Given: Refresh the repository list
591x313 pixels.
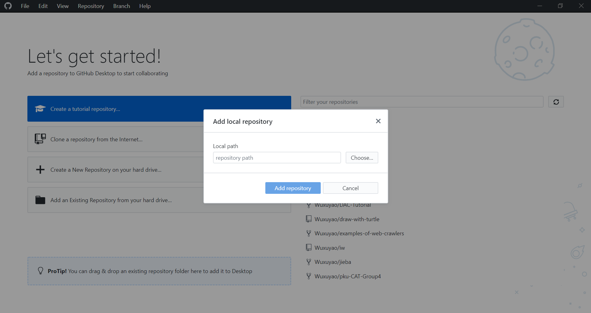Looking at the screenshot, I should [556, 102].
